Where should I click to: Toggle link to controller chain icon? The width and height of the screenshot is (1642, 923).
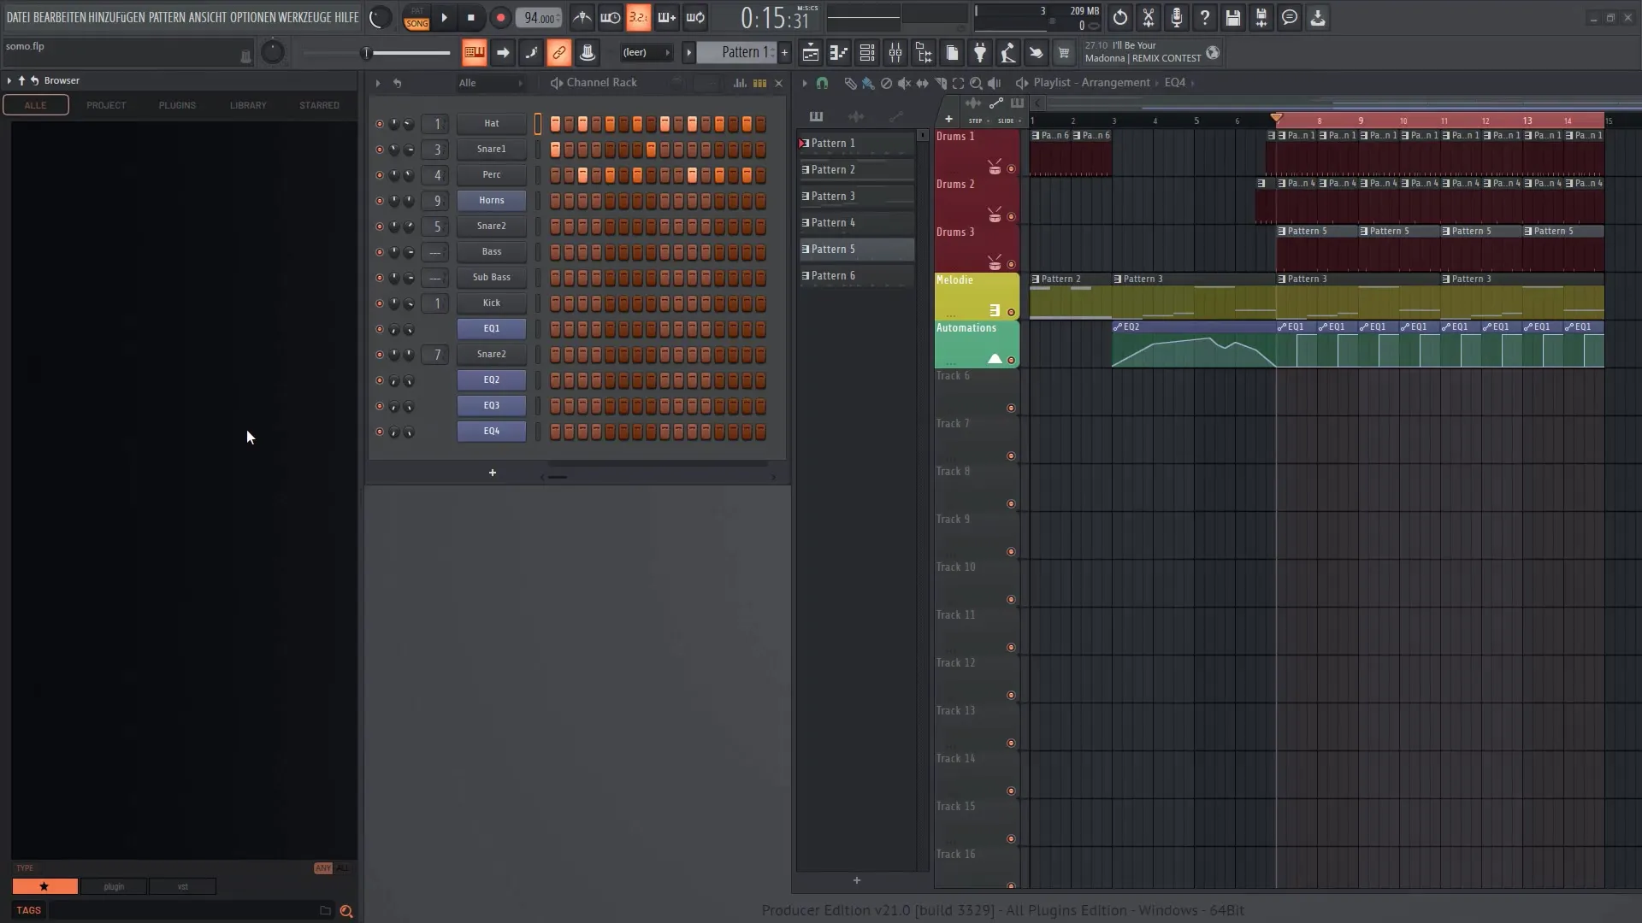[x=558, y=53]
